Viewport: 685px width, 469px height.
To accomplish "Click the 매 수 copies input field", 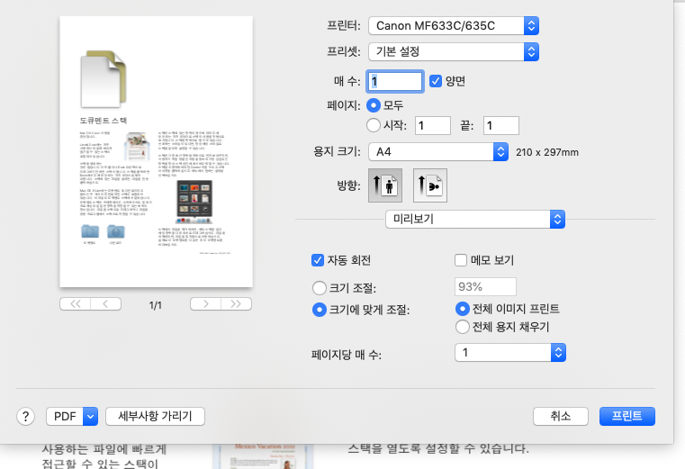I will [394, 82].
